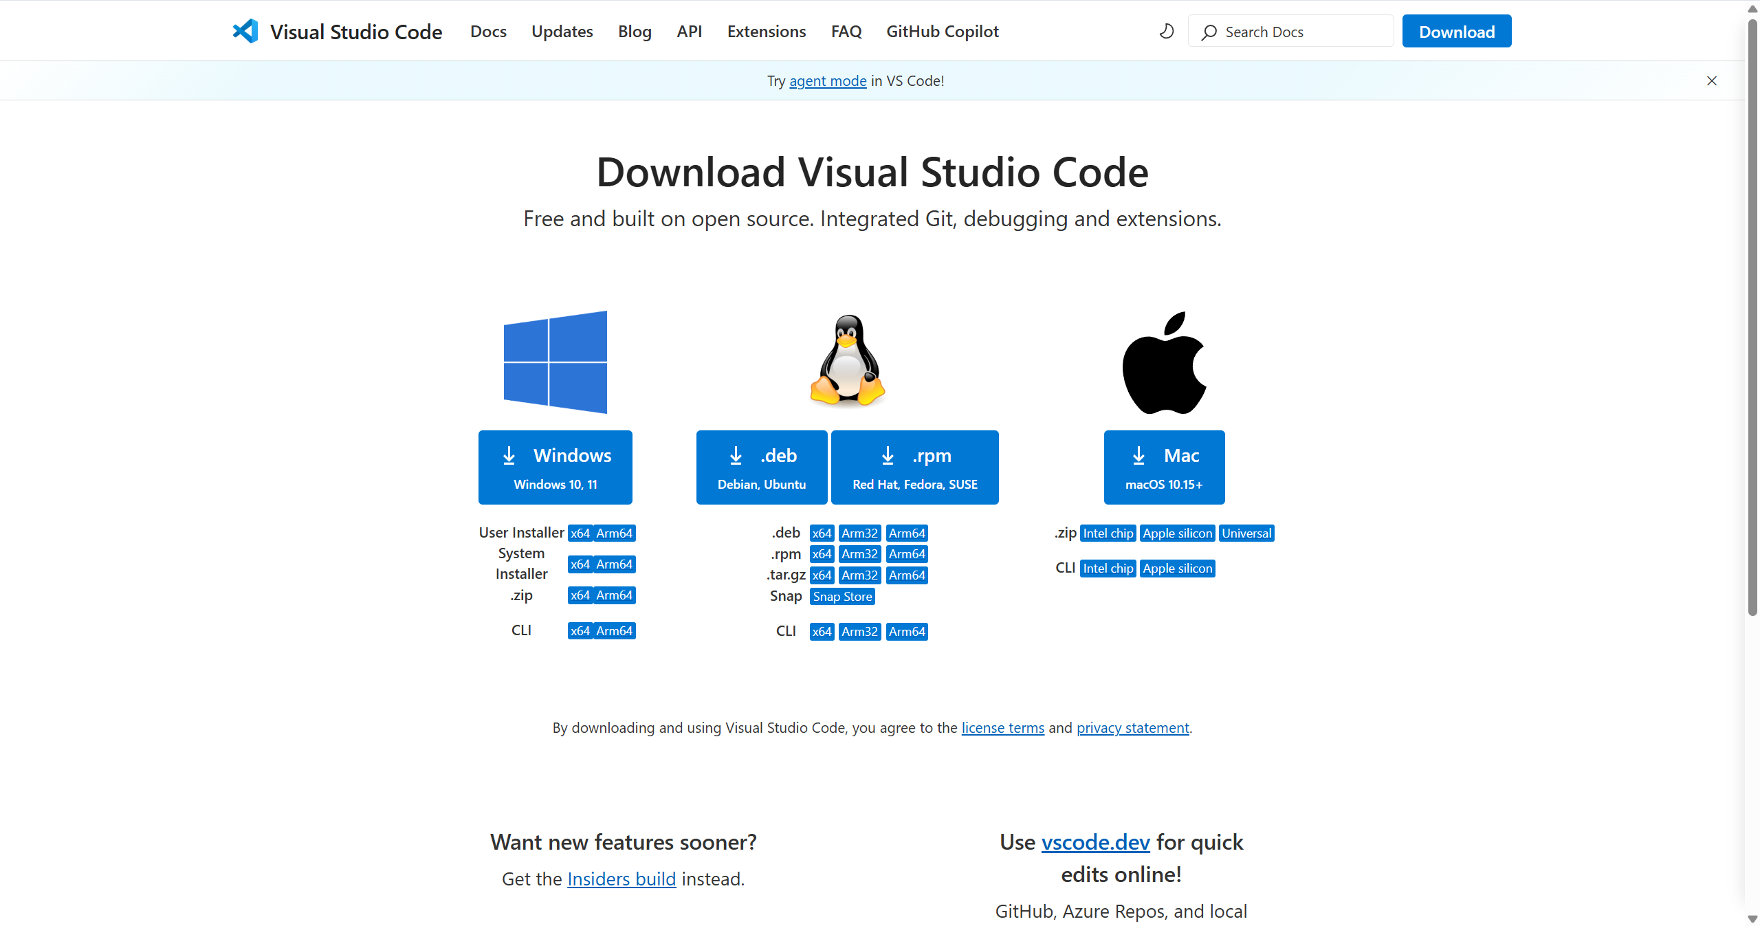This screenshot has height=926, width=1760.
Task: Open the privacy statement link
Action: tap(1133, 728)
